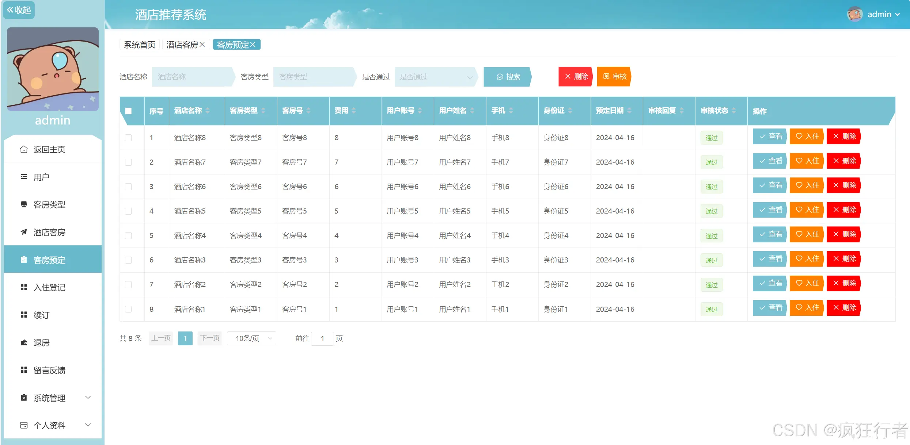Click 入住 for the 酒店名称5 row

coord(807,210)
